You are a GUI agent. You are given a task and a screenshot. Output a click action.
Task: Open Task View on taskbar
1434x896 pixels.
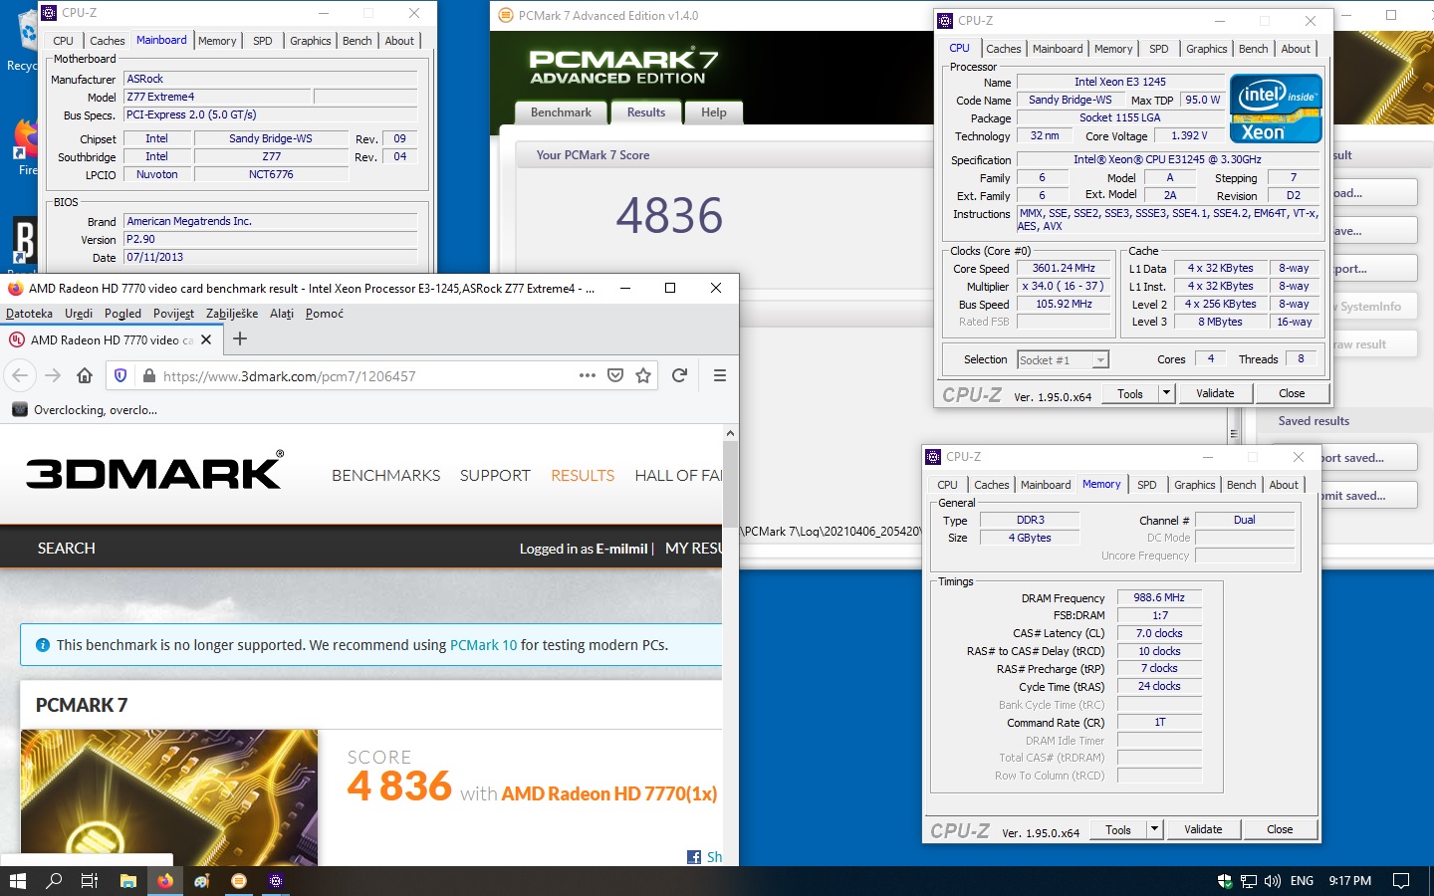click(89, 881)
